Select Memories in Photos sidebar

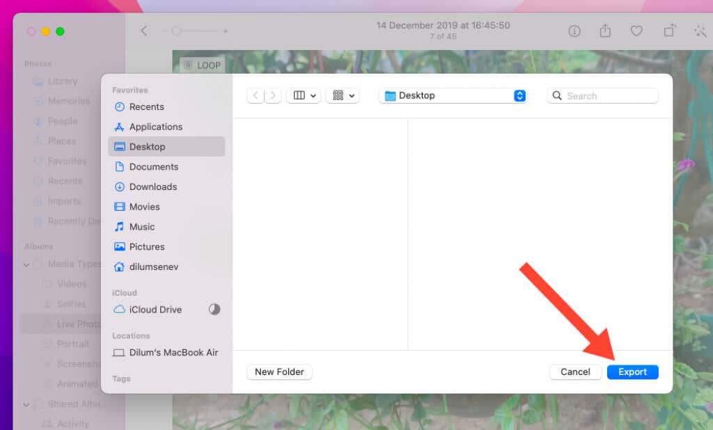(68, 101)
